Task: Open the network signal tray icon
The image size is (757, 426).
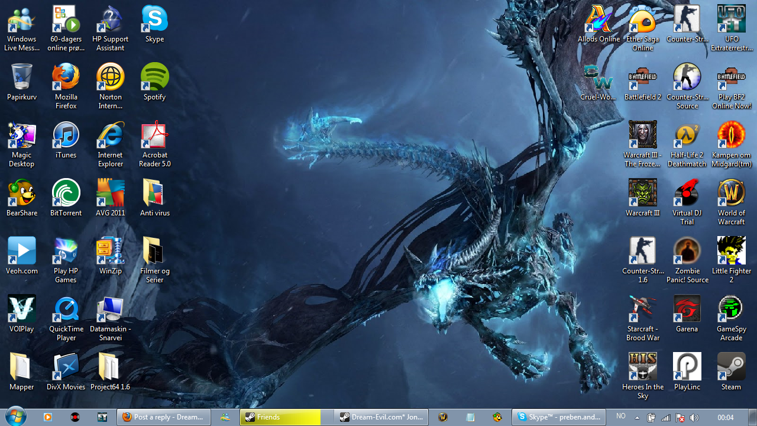Action: [665, 418]
